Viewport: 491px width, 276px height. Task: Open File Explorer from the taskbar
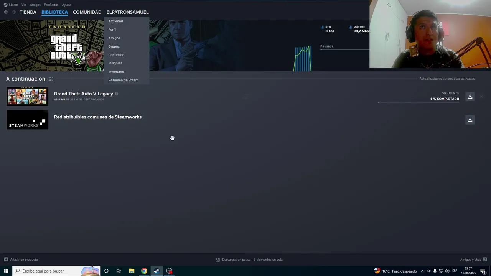pos(132,271)
